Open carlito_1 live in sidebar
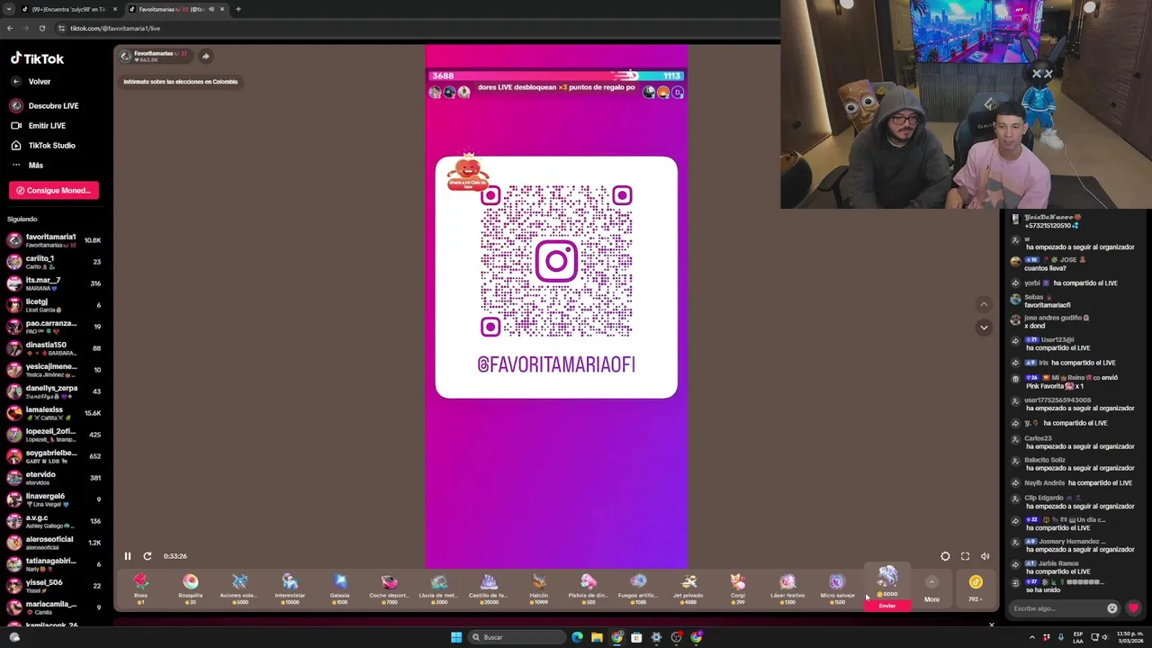1152x648 pixels. click(54, 262)
